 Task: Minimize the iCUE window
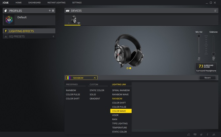207,3
